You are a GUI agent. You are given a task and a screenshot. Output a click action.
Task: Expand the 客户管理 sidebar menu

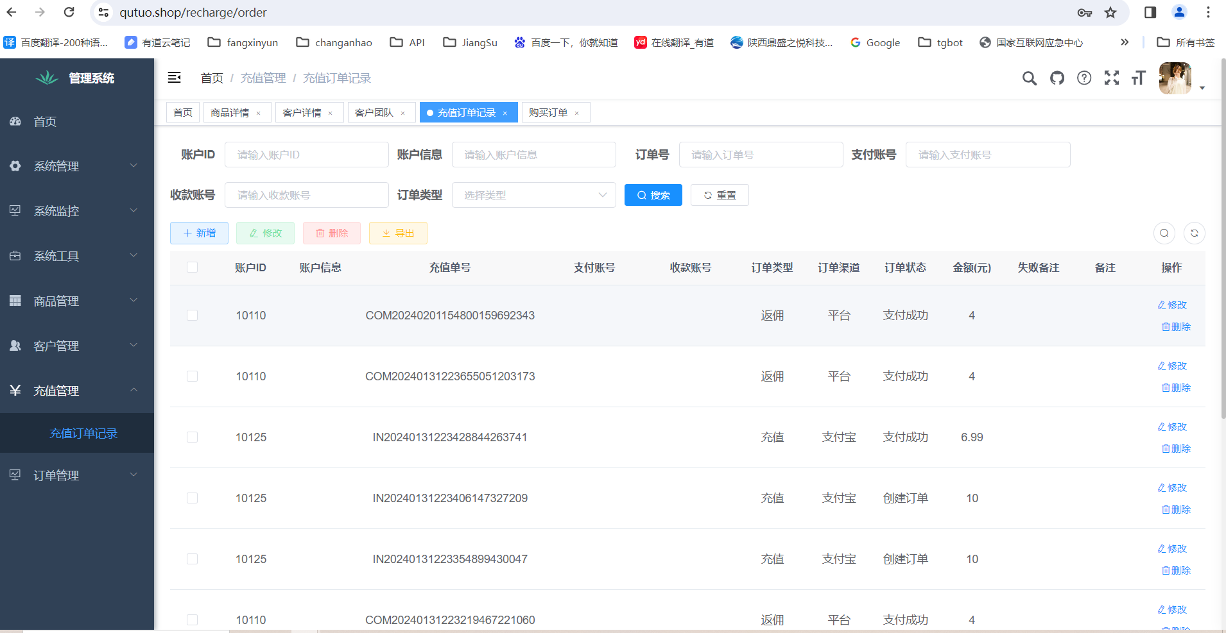click(x=77, y=346)
